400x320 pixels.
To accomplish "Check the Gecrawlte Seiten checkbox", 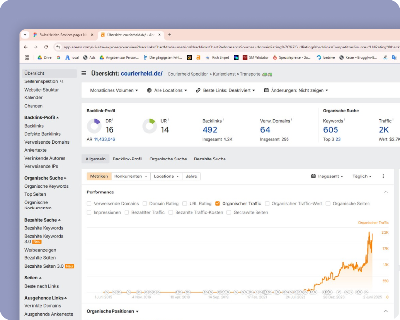I will tap(229, 212).
